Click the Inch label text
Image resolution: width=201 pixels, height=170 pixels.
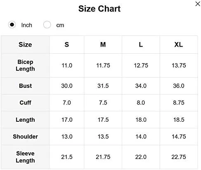pos(26,25)
